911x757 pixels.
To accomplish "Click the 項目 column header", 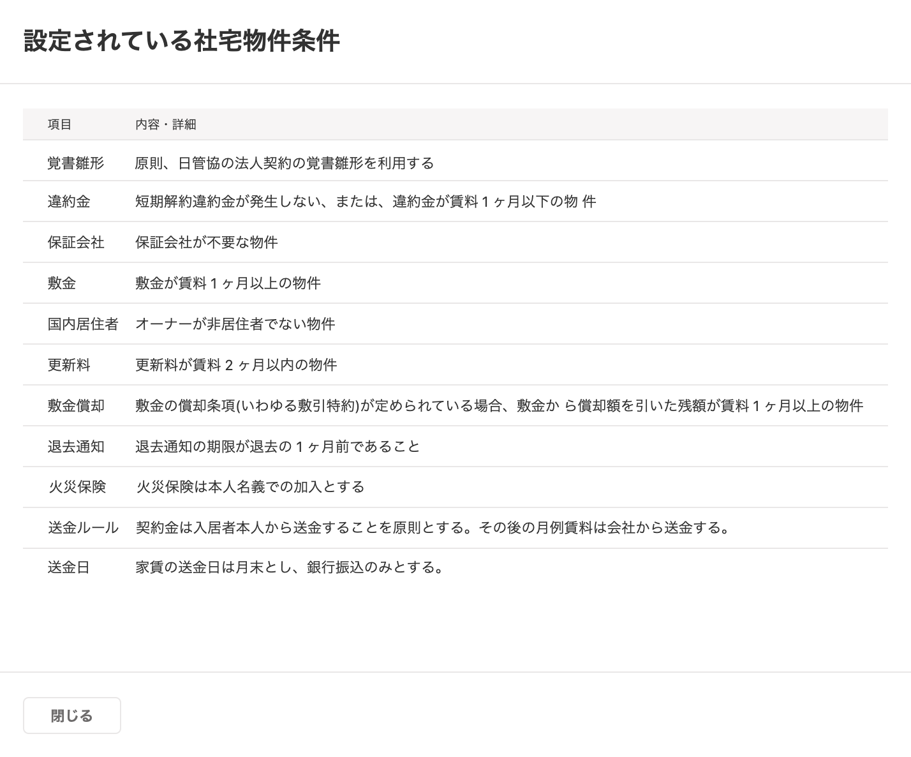I will [x=59, y=124].
